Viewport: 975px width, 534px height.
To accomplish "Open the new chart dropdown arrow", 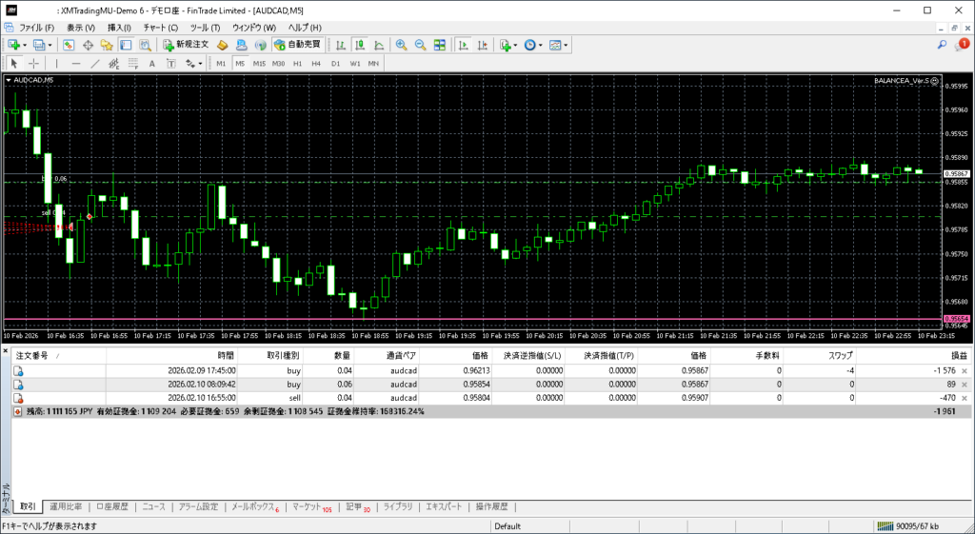I will (24, 45).
